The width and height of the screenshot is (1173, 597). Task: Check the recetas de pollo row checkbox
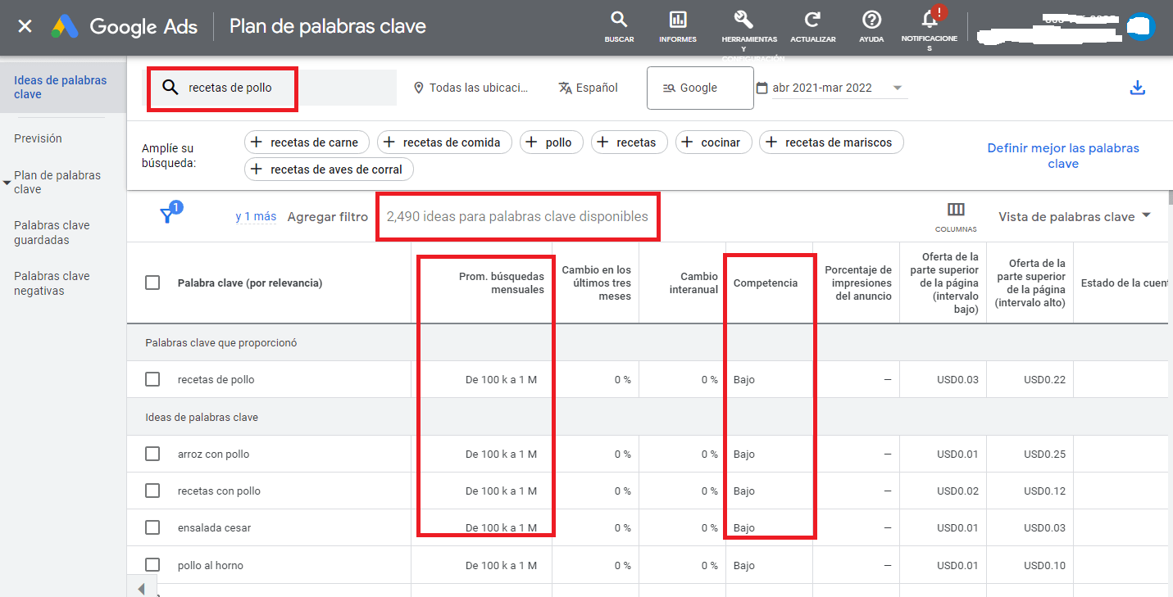[x=152, y=379]
